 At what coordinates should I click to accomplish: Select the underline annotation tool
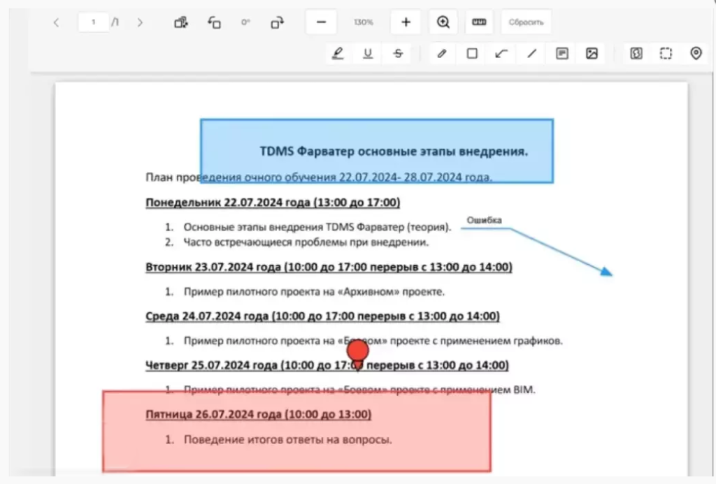click(x=368, y=54)
